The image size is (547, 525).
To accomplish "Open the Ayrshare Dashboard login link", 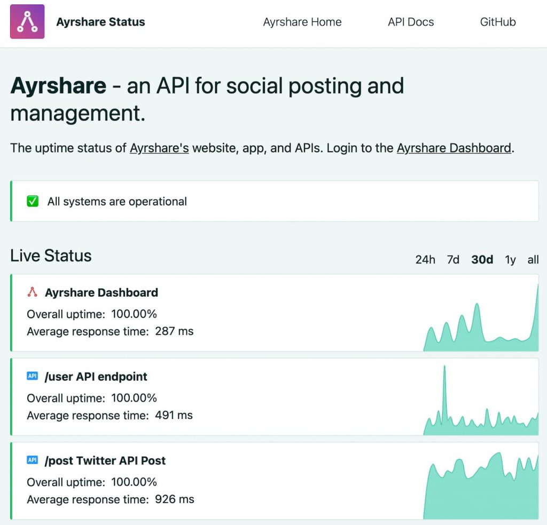I will (454, 148).
